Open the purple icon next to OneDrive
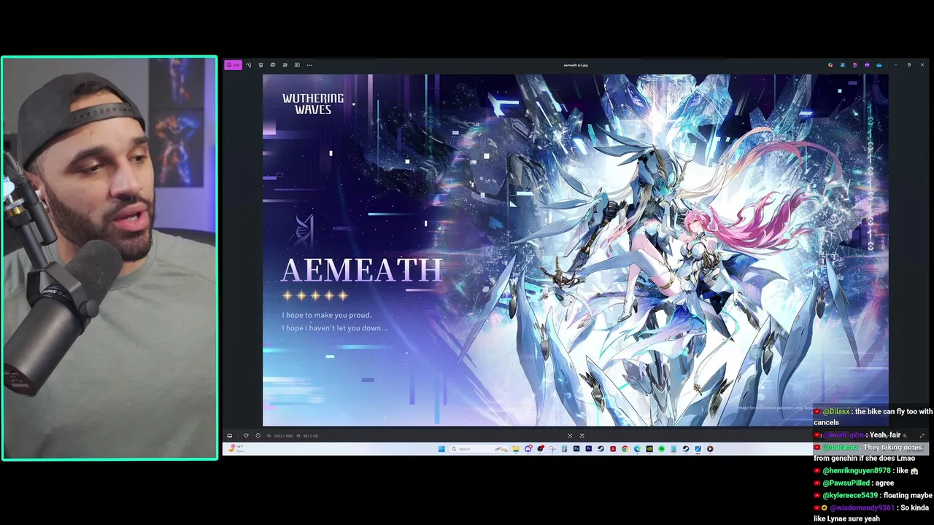934x525 pixels. (867, 65)
